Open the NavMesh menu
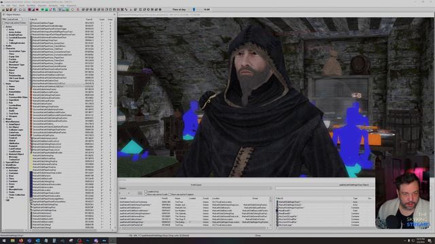This screenshot has height=244, width=435. coord(31,5)
